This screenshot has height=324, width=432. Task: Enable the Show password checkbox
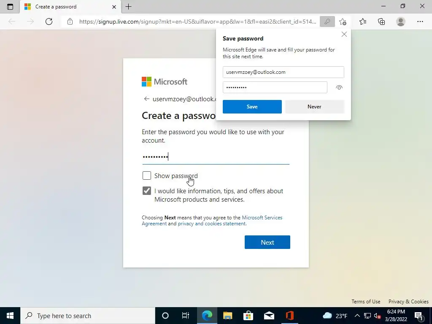click(146, 175)
